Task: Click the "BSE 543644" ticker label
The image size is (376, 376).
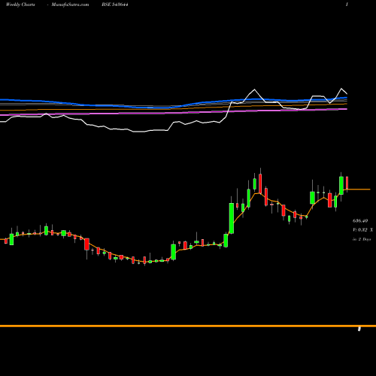Action: [115, 5]
